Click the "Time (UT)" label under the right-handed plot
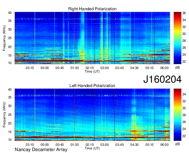This screenshot has width=189, height=153. (92, 72)
